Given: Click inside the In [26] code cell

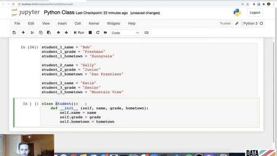Looking at the screenshot, I should (149, 69).
